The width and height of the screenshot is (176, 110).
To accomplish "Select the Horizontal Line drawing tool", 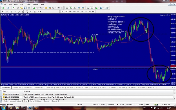I will point(15,12).
